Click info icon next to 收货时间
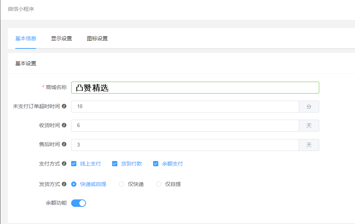 click(64, 125)
